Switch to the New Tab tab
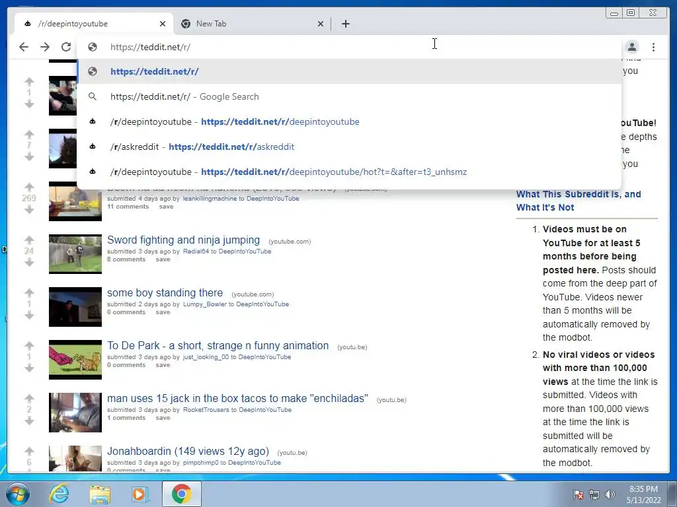 click(x=253, y=24)
